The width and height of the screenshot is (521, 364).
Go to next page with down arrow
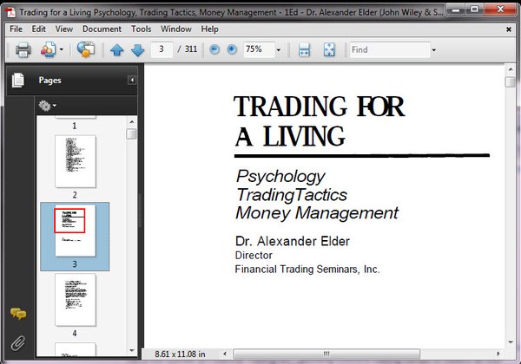[137, 50]
